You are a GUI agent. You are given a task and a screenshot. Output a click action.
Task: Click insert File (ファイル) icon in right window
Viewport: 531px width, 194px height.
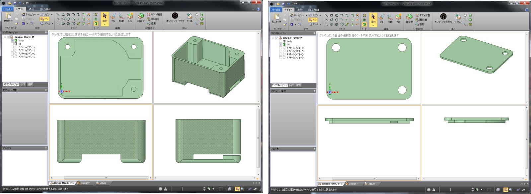click(x=458, y=18)
